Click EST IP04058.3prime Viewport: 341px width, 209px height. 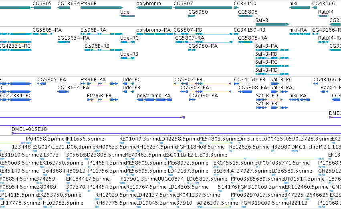tap(45, 139)
